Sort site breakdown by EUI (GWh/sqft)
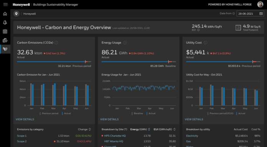 pos(164,129)
